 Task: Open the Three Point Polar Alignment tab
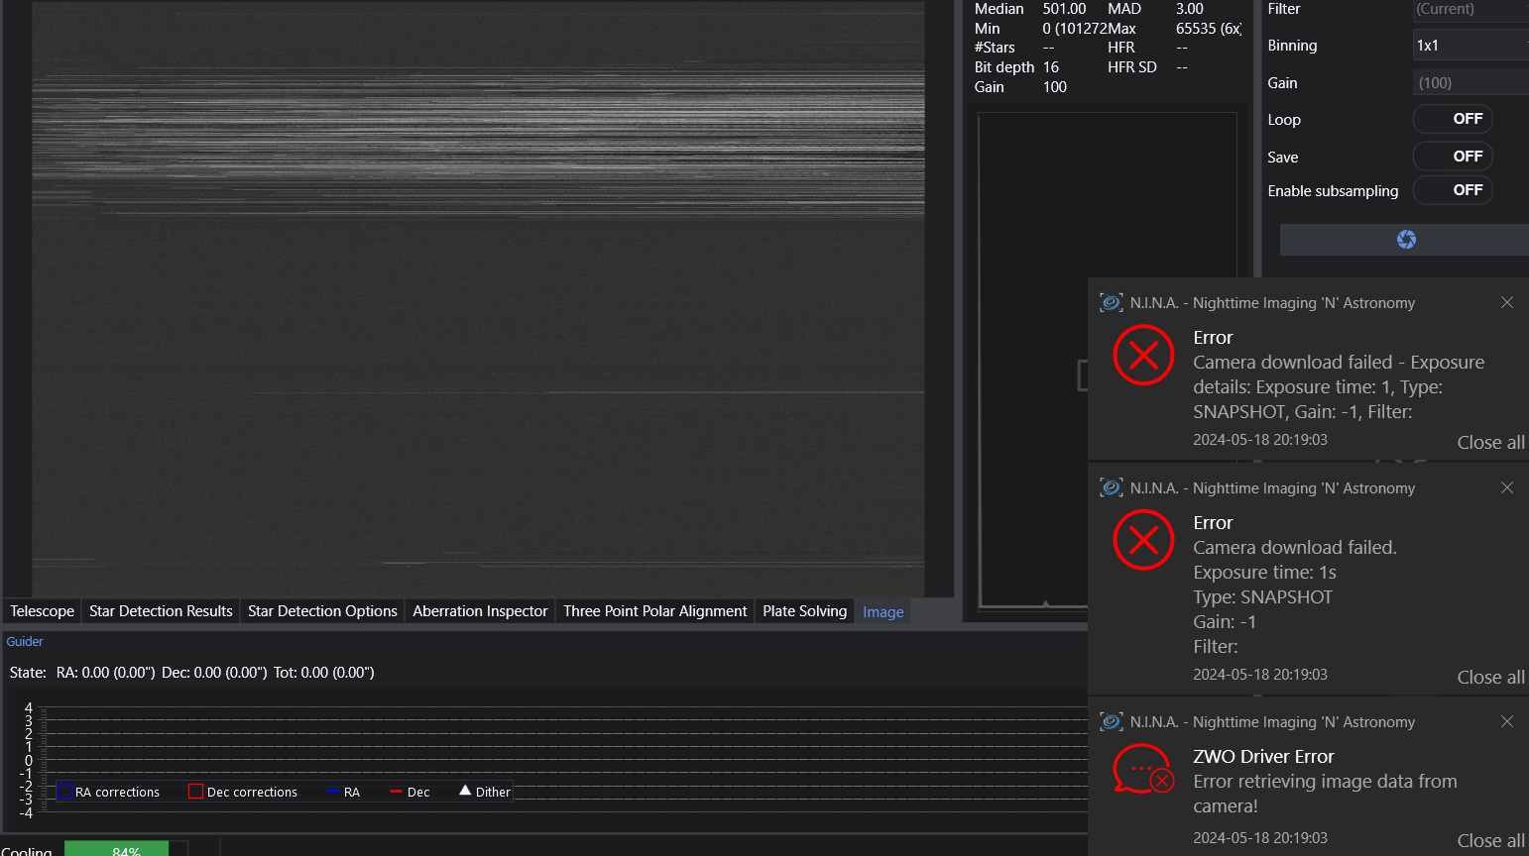coord(655,611)
